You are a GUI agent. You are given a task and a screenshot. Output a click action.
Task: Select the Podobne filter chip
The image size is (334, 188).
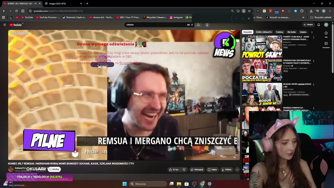click(279, 32)
